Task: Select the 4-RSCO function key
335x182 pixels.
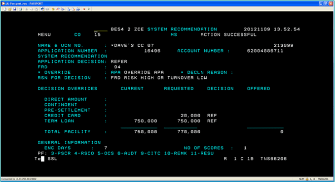Action: (84, 153)
